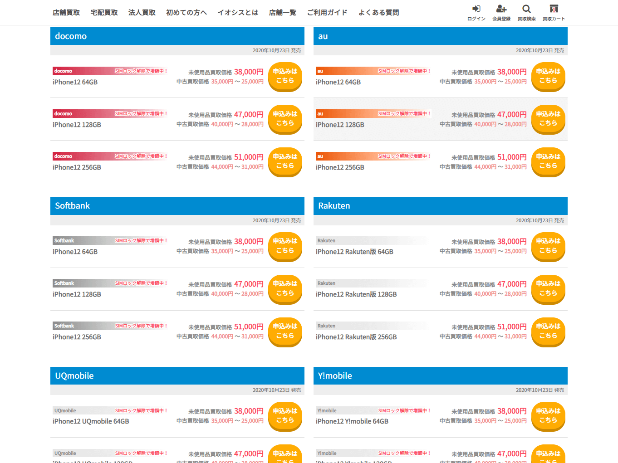Open the iPhone12 Y!mobile 64GB product link

click(352, 421)
